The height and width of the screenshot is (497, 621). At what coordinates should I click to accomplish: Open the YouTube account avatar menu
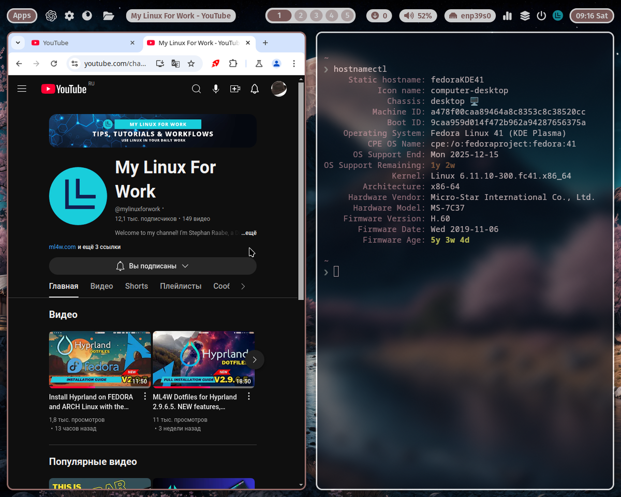click(x=279, y=89)
